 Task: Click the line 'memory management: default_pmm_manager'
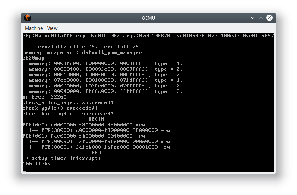(x=82, y=53)
